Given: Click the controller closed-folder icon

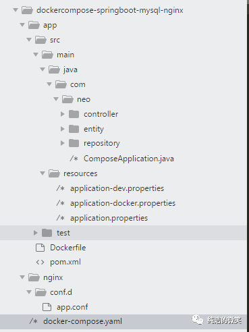Looking at the screenshot, I should pos(74,114).
